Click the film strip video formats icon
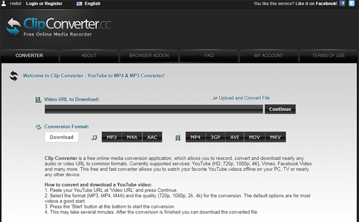359x222 pixels. click(178, 138)
